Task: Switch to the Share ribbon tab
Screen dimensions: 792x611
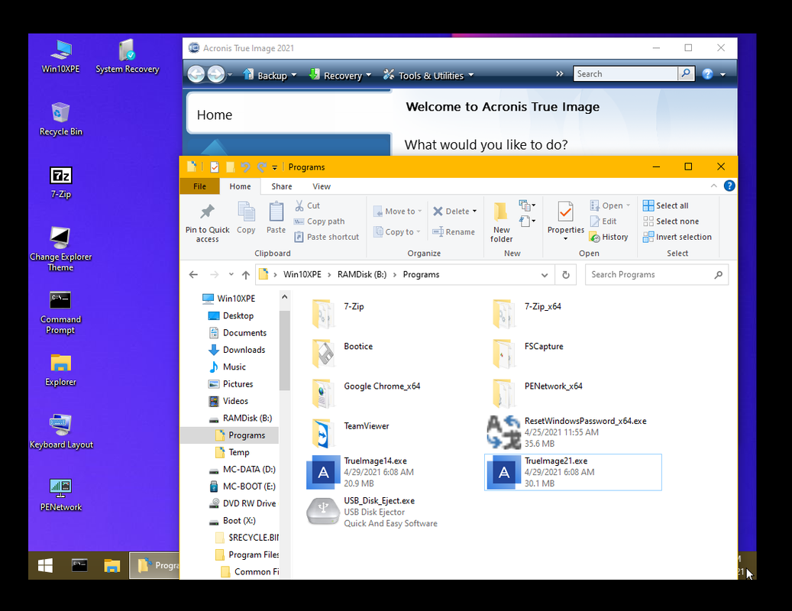Action: pyautogui.click(x=281, y=186)
